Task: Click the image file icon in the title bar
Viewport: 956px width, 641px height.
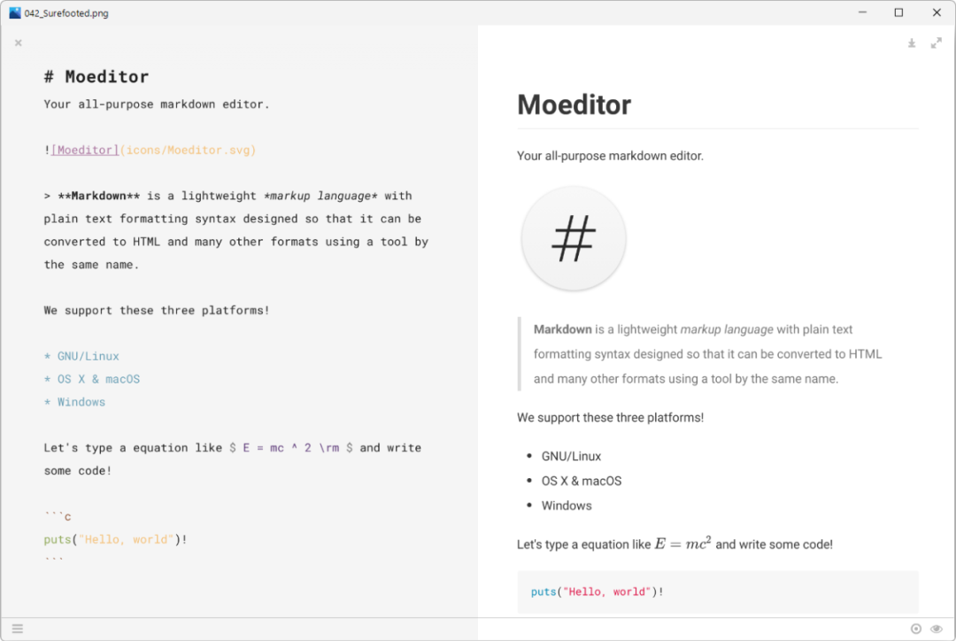Action: click(15, 12)
